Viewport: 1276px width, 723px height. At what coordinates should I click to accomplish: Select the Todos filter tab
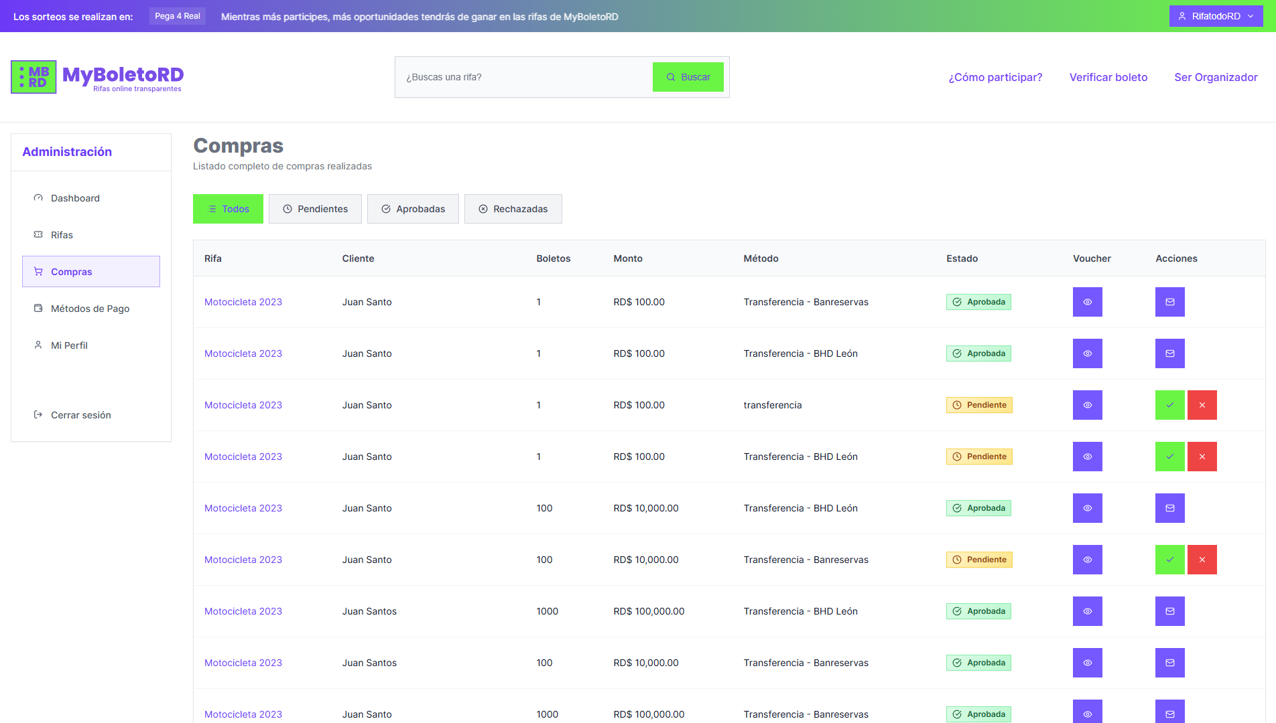point(228,209)
